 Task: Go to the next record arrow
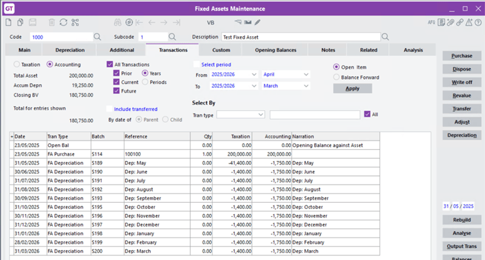pyautogui.click(x=164, y=22)
